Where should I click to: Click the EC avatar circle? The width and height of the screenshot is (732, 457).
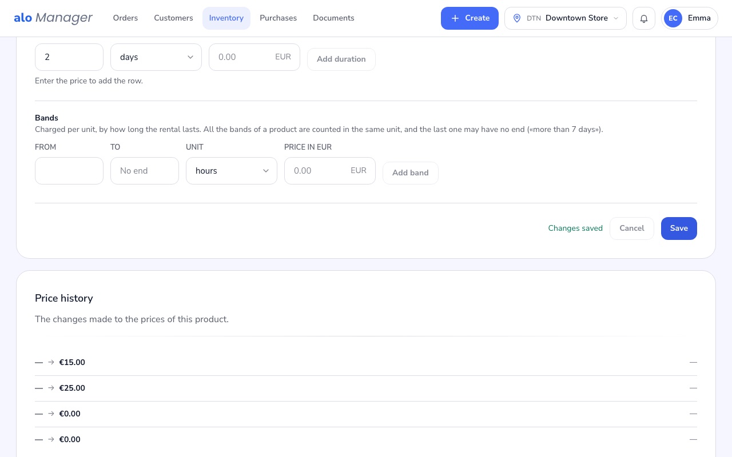tap(673, 18)
